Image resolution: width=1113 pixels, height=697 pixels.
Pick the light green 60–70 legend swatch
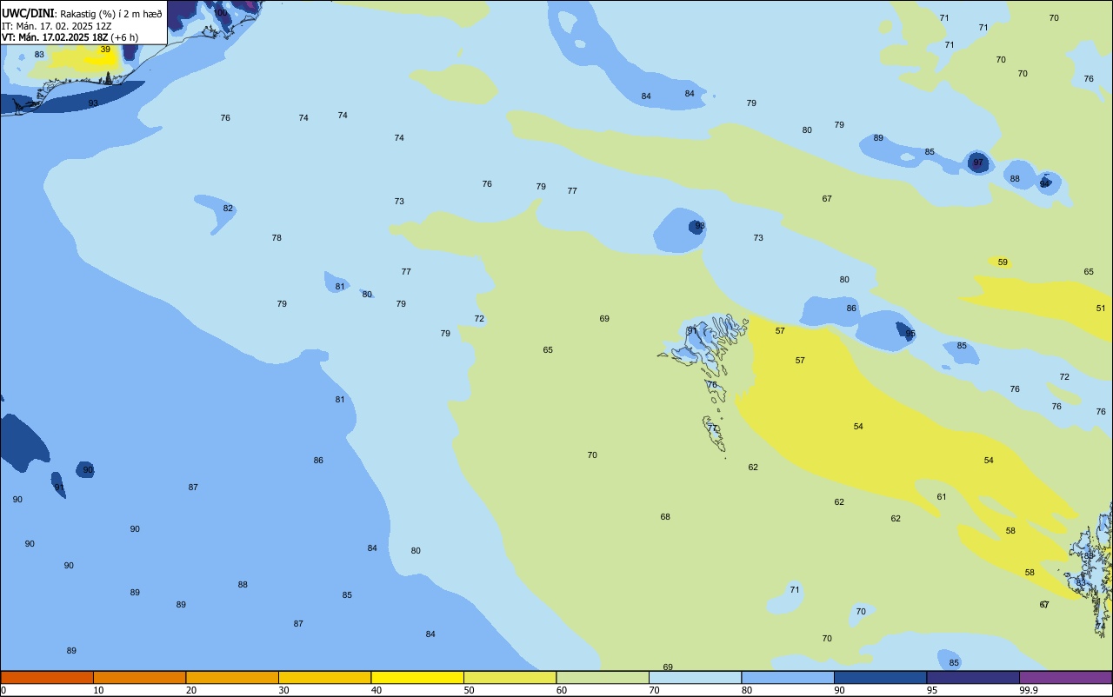[603, 677]
